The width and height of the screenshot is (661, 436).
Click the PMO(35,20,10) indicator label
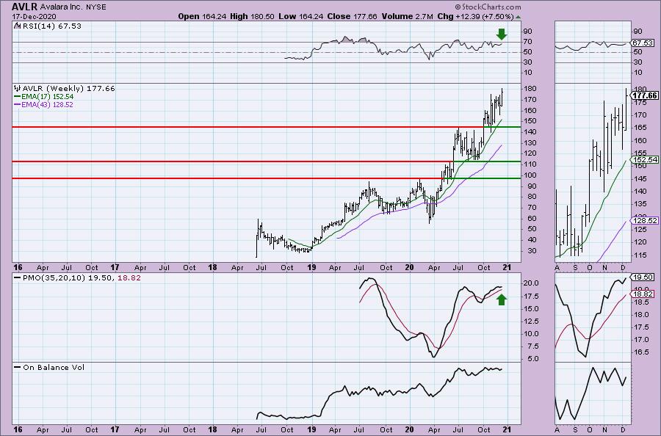82,278
